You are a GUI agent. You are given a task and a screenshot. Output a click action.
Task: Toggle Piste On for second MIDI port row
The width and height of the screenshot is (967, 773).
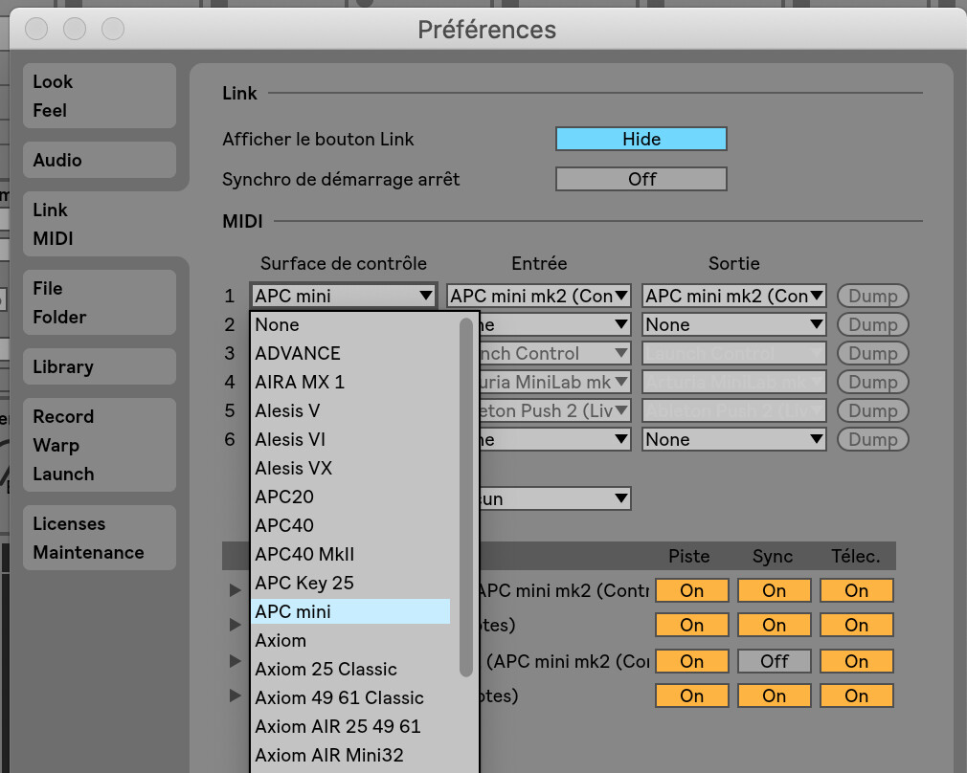point(692,625)
